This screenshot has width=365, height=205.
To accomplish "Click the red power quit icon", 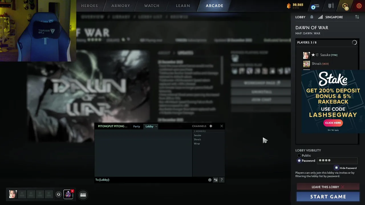I will click(x=359, y=6).
